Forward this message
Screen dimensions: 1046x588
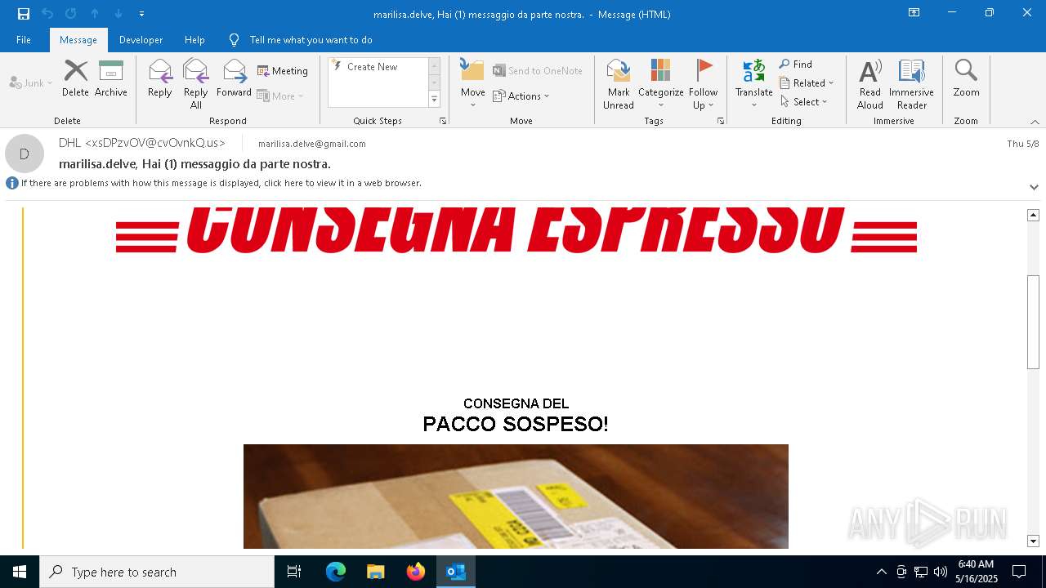(x=234, y=78)
